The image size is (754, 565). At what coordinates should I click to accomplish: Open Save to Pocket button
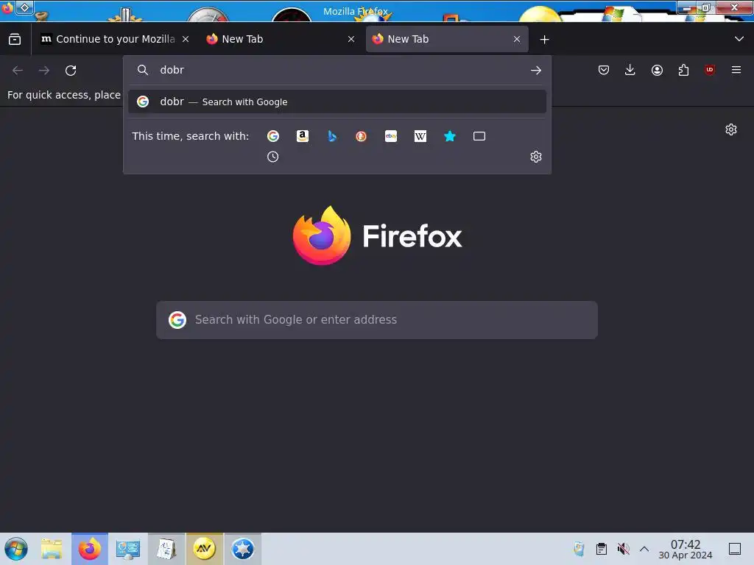pos(604,70)
